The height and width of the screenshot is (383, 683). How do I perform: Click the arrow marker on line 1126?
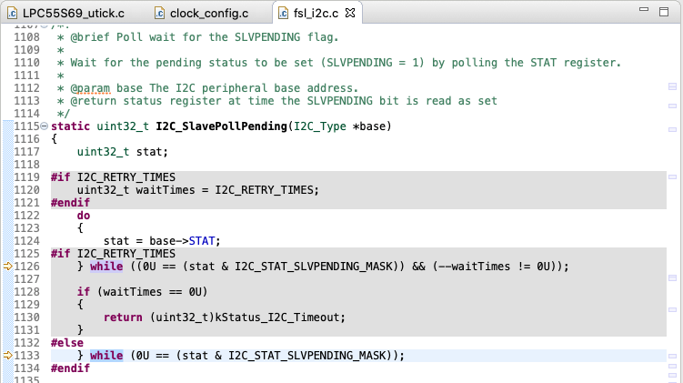click(7, 266)
